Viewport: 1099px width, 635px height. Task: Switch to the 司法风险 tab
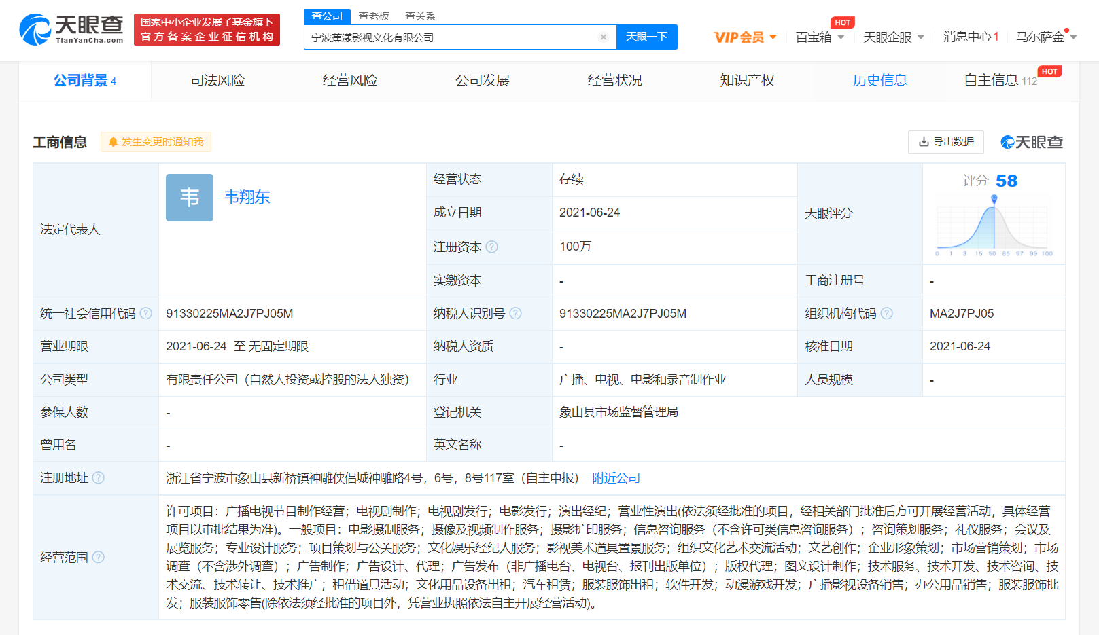[217, 80]
